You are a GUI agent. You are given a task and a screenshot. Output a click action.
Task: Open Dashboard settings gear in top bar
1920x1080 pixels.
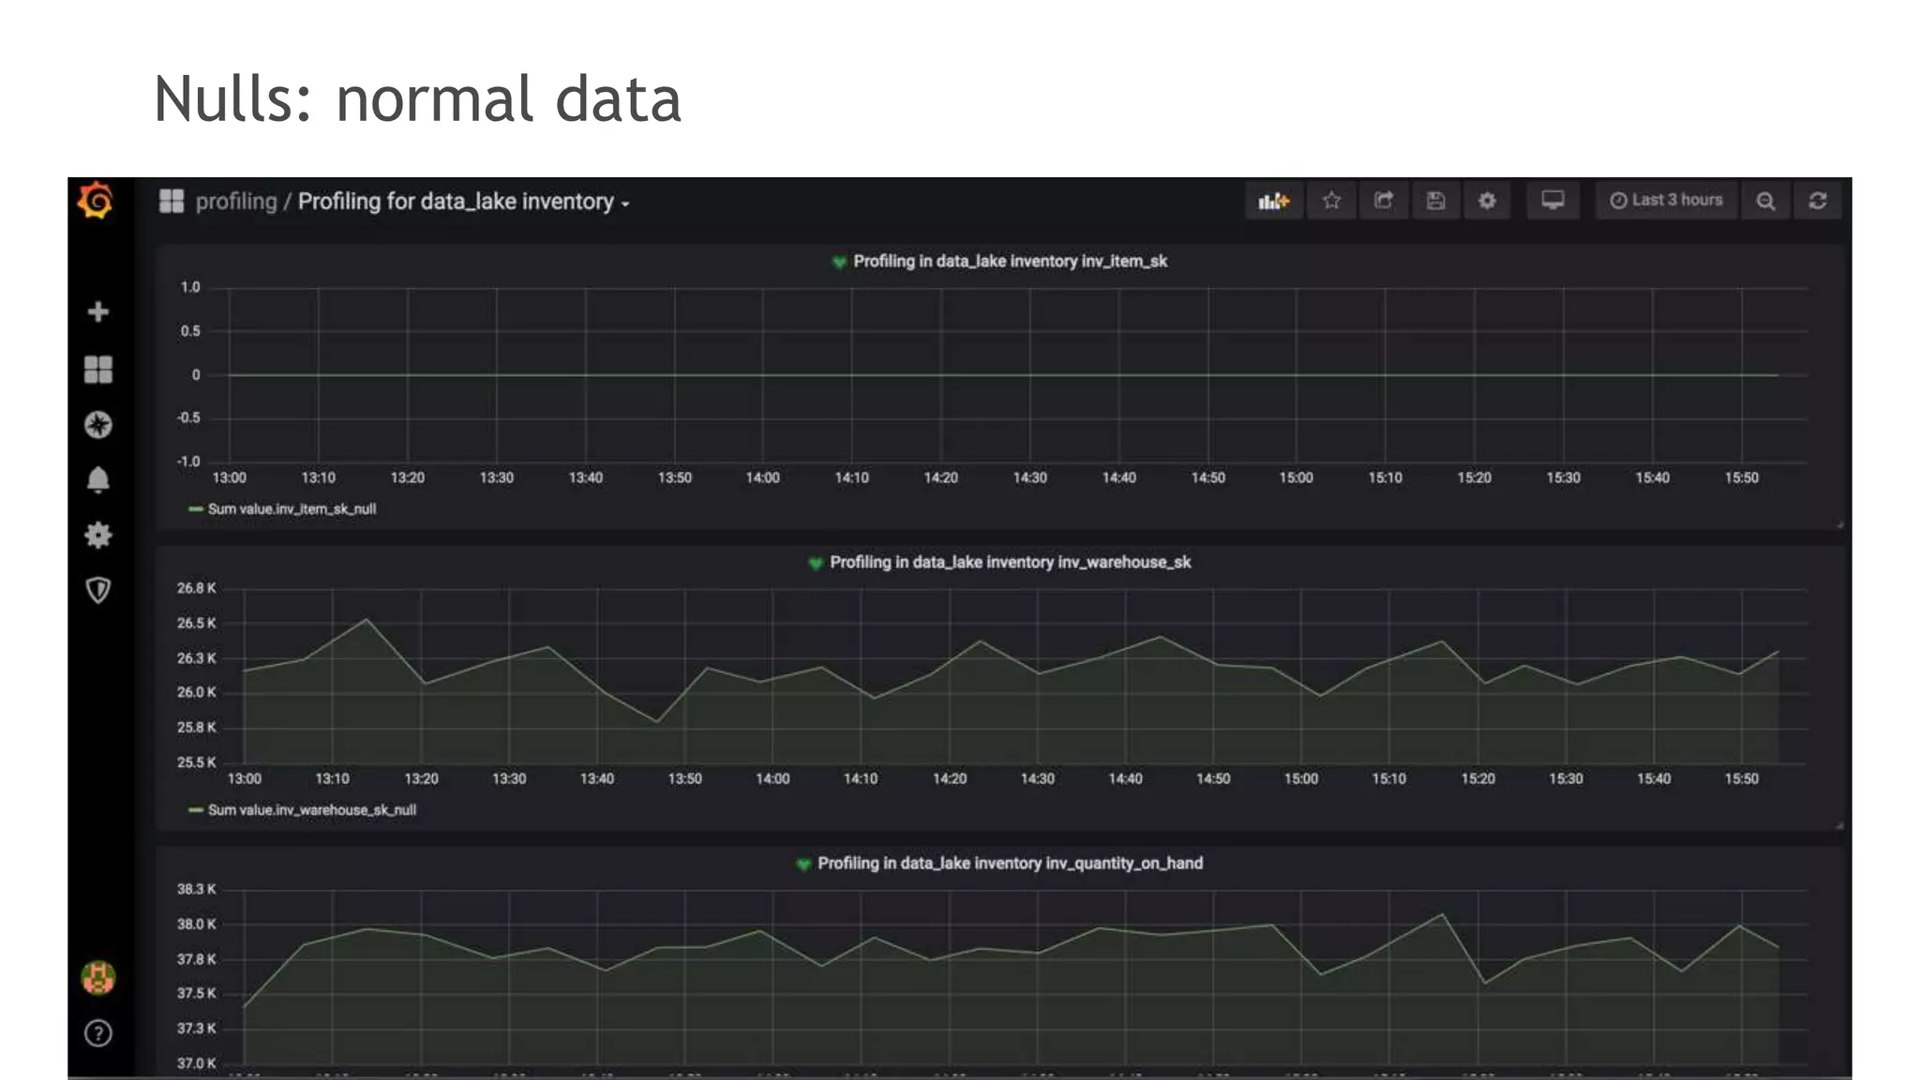pyautogui.click(x=1487, y=201)
